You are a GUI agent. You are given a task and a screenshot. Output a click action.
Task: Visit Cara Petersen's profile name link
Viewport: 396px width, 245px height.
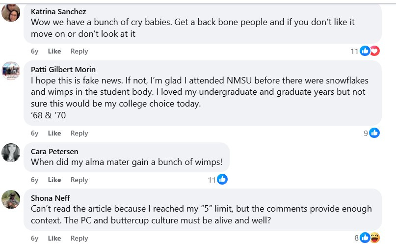[54, 151]
